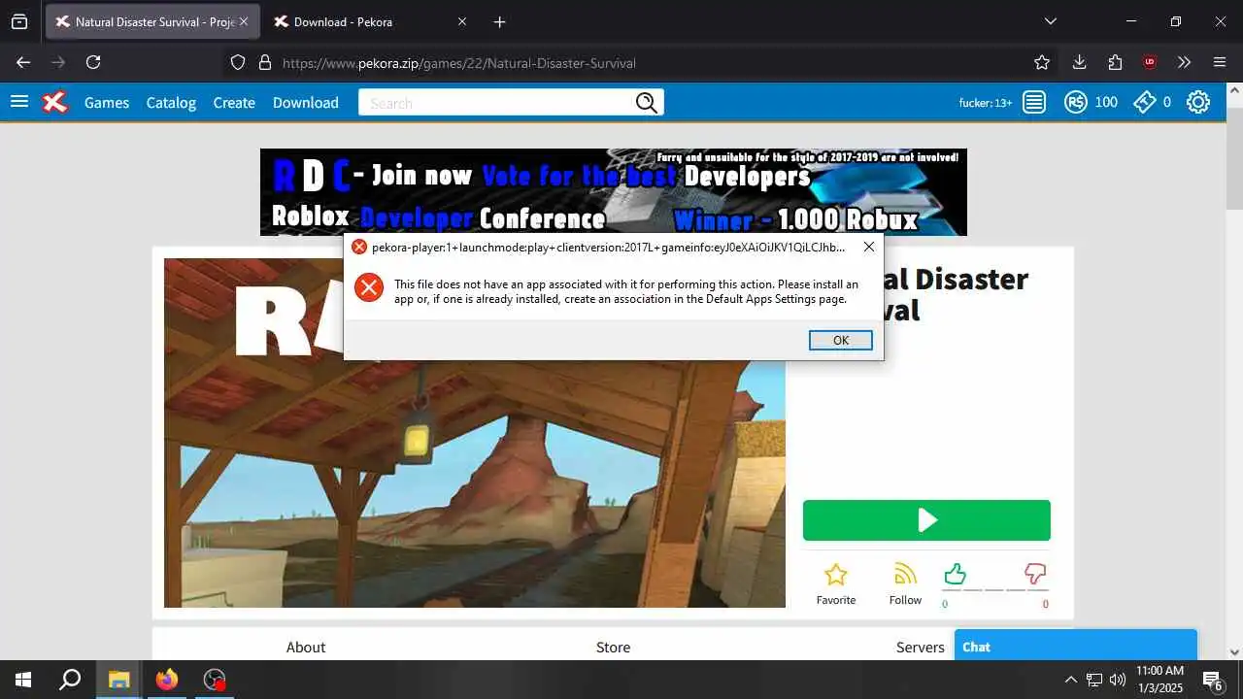Open the Create page
Viewport: 1243px width, 699px height.
coord(234,102)
